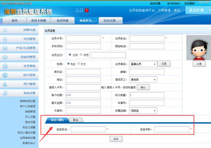Select the 公历 birthday radio button
The image size is (211, 148).
[x=70, y=54]
